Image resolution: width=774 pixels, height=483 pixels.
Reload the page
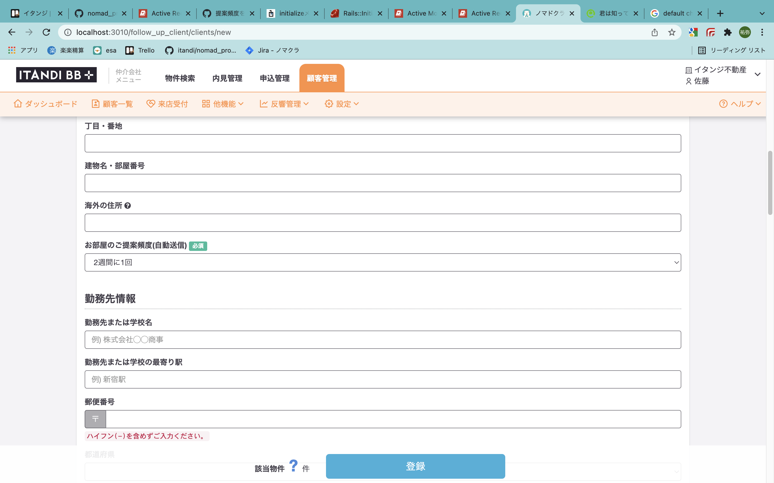click(46, 32)
